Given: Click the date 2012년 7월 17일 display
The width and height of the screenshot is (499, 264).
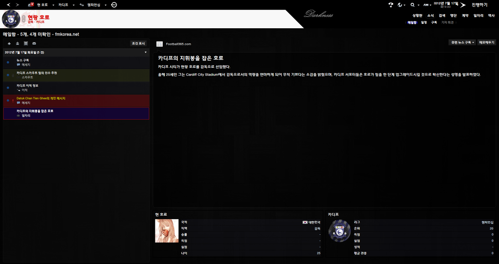Looking at the screenshot, I should click(446, 3).
